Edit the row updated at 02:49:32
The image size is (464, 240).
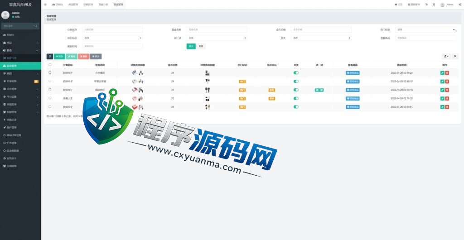pos(442,81)
